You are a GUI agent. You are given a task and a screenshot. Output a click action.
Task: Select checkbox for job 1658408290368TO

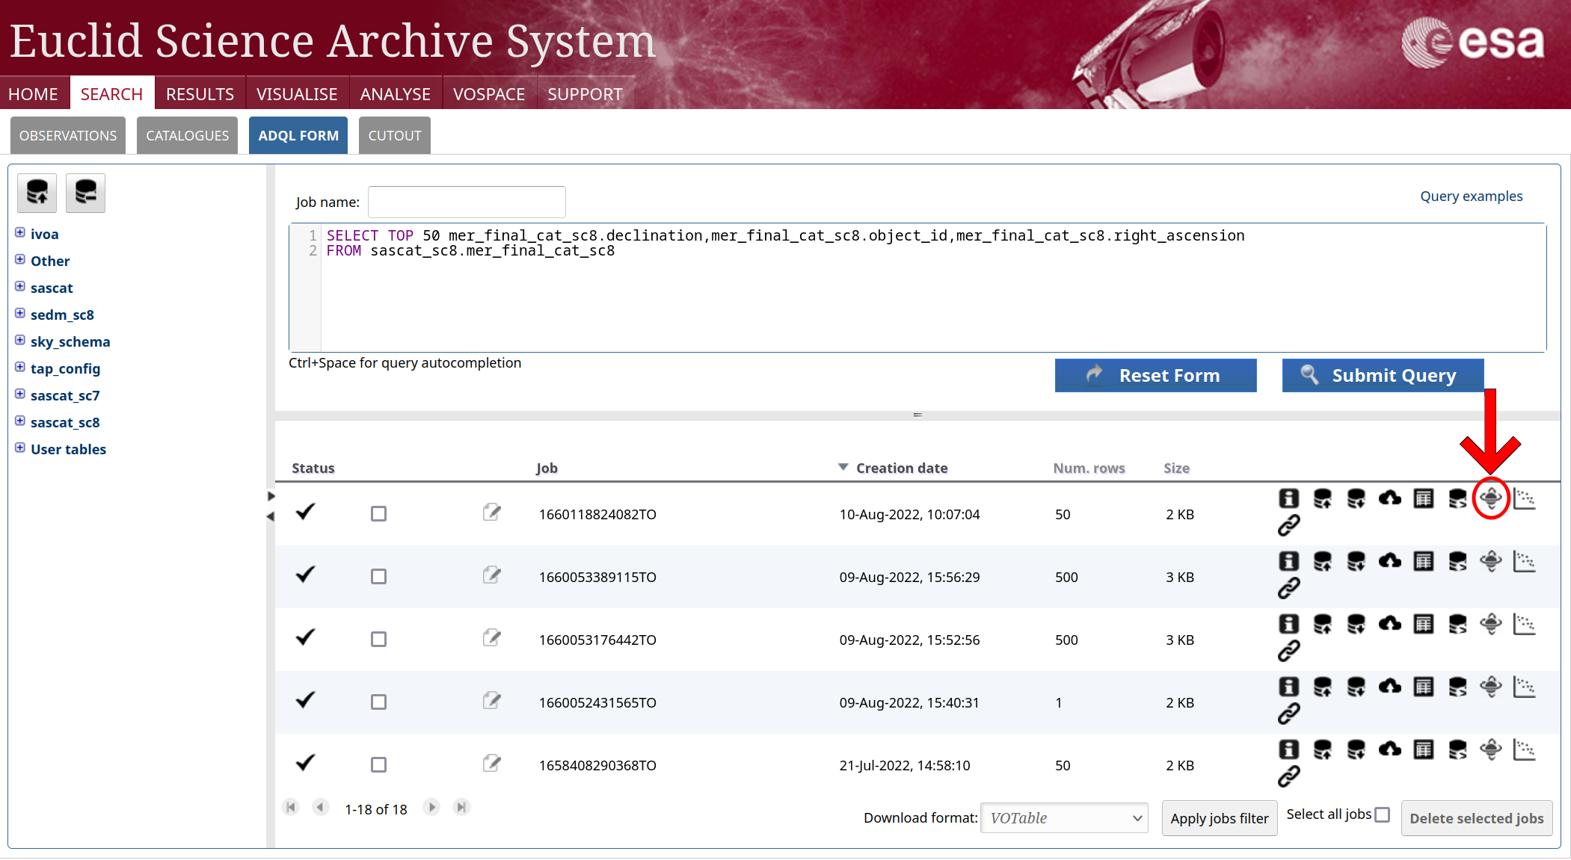tap(378, 765)
